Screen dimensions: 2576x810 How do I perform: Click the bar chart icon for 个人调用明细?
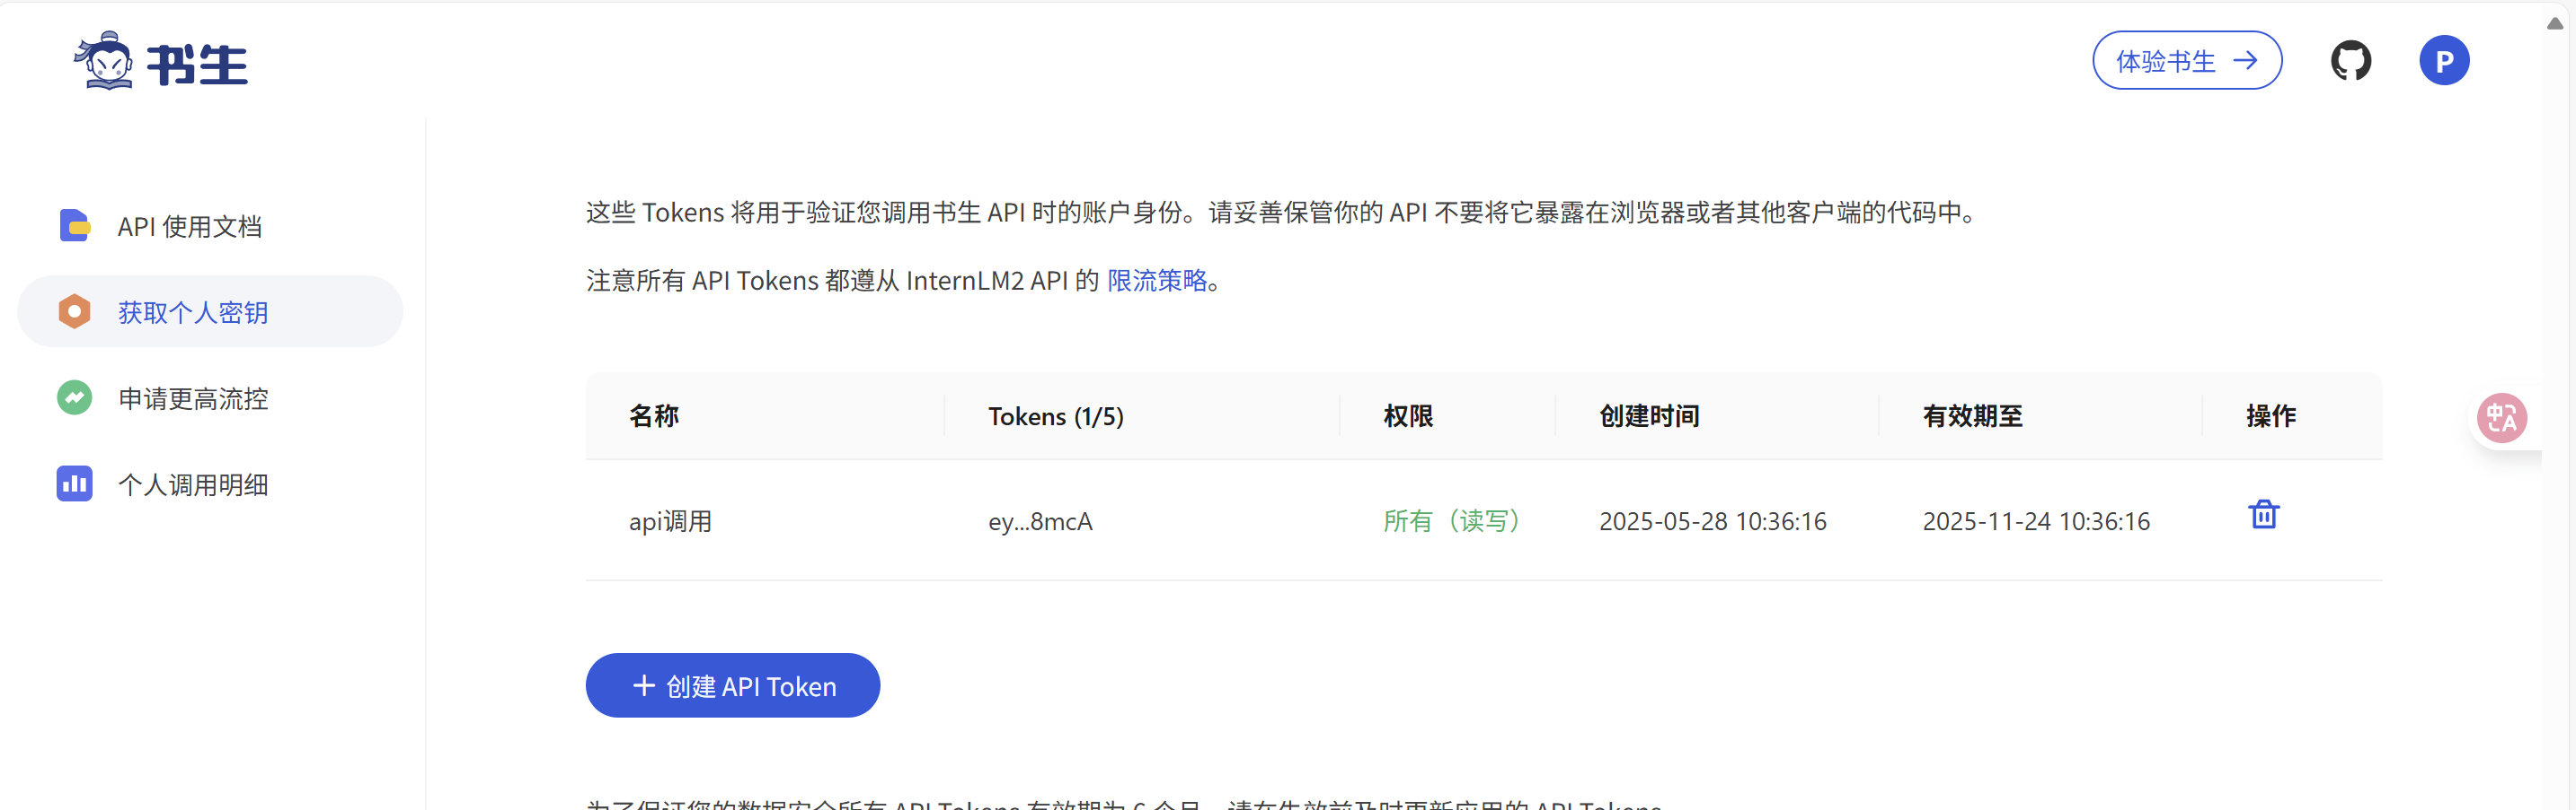click(x=74, y=483)
